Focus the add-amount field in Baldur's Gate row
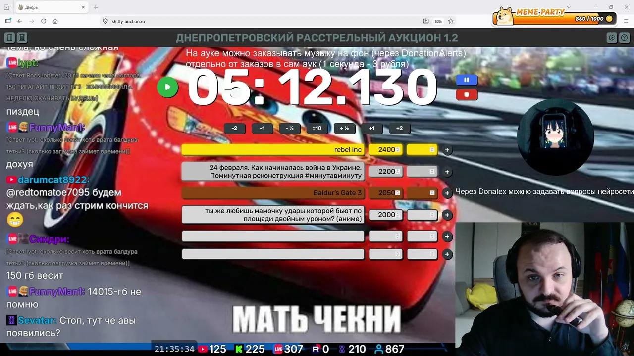 pyautogui.click(x=422, y=193)
